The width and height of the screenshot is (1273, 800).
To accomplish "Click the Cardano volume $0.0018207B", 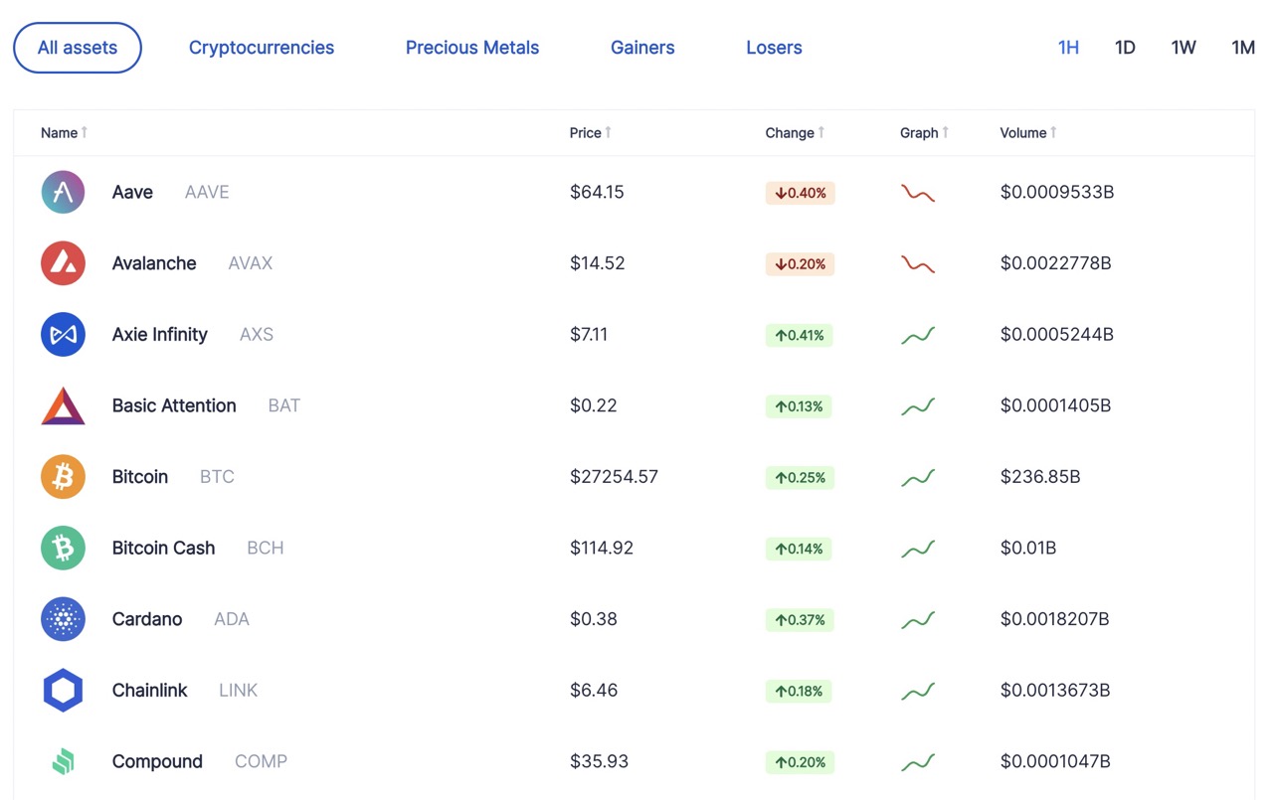I will pos(1056,619).
